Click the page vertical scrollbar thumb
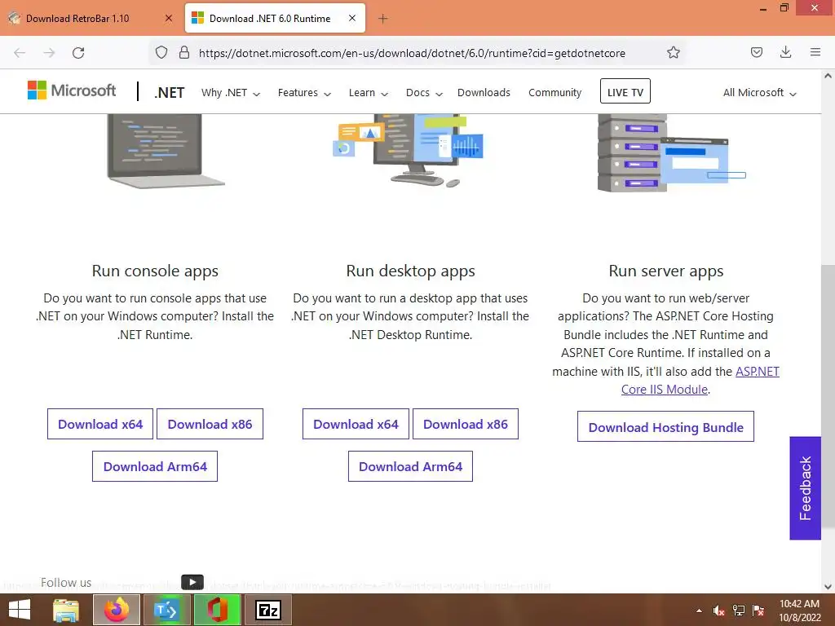835x626 pixels. point(828,396)
